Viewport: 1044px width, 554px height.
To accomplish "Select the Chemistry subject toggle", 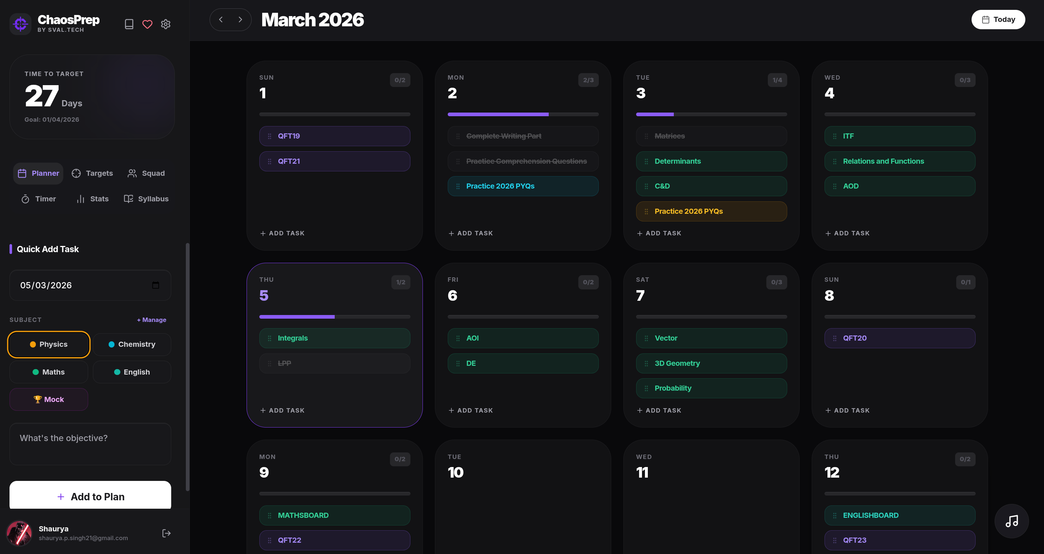I will pyautogui.click(x=132, y=344).
